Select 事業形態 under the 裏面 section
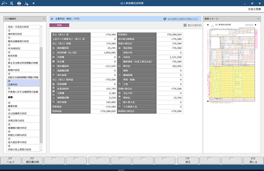The image size is (264, 171). coord(23,104)
